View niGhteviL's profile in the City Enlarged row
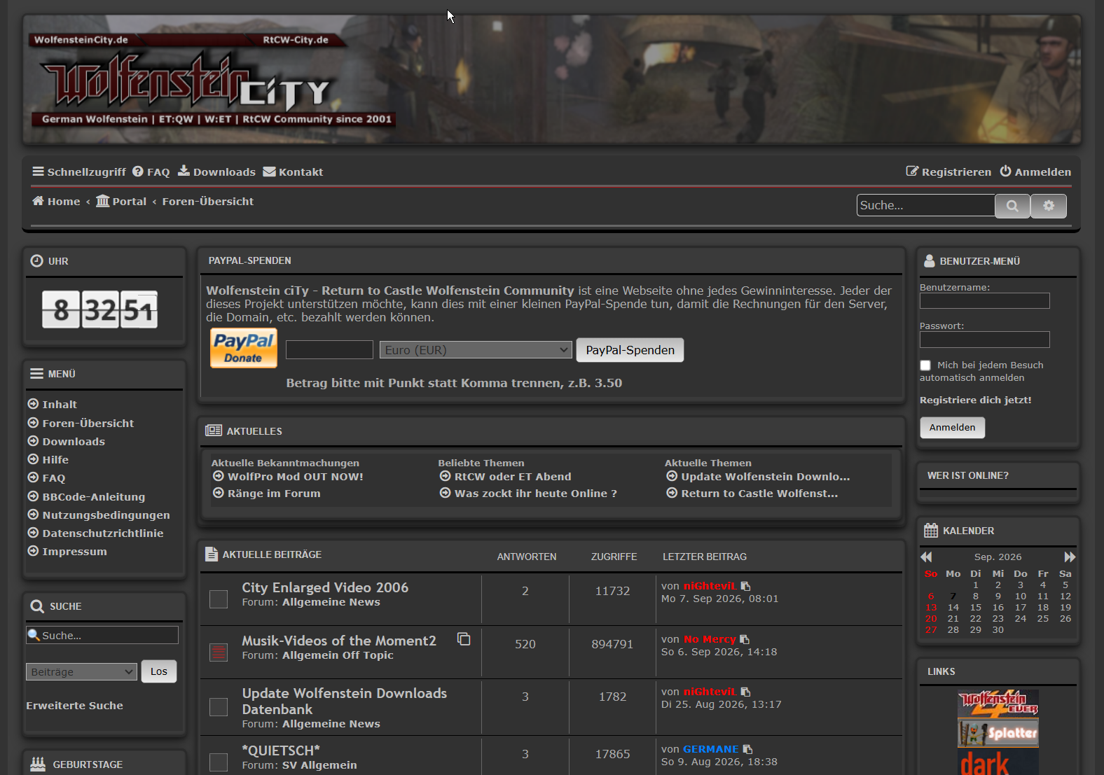 (710, 586)
